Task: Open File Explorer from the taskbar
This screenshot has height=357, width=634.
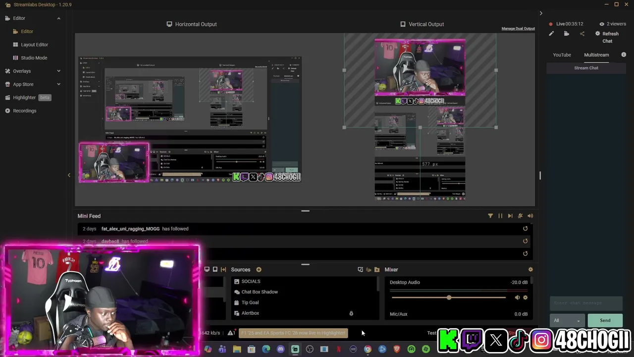Action: 237,350
